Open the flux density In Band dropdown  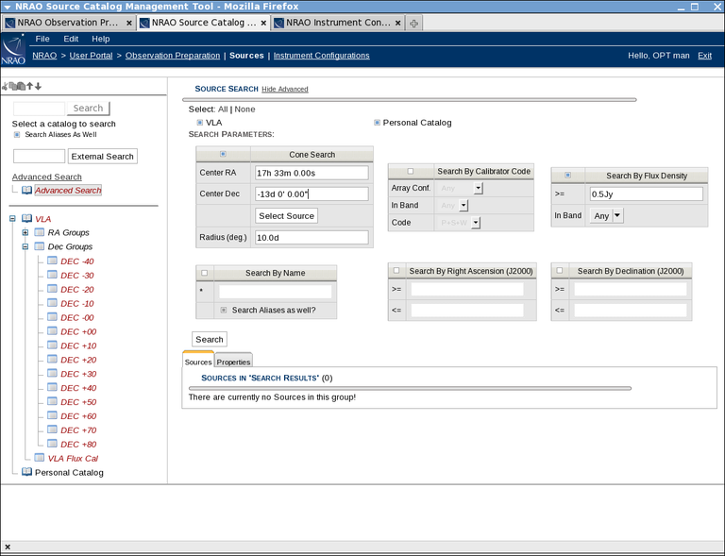point(617,216)
